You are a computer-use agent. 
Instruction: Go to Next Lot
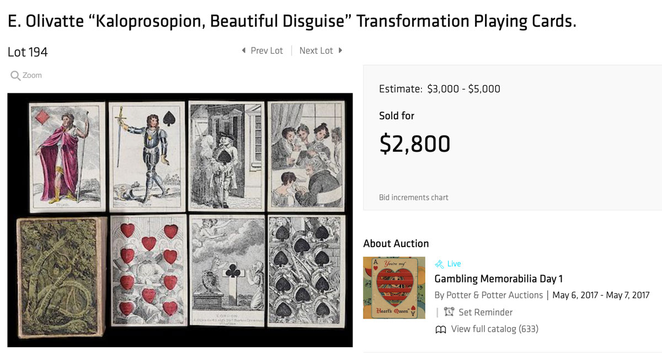316,51
